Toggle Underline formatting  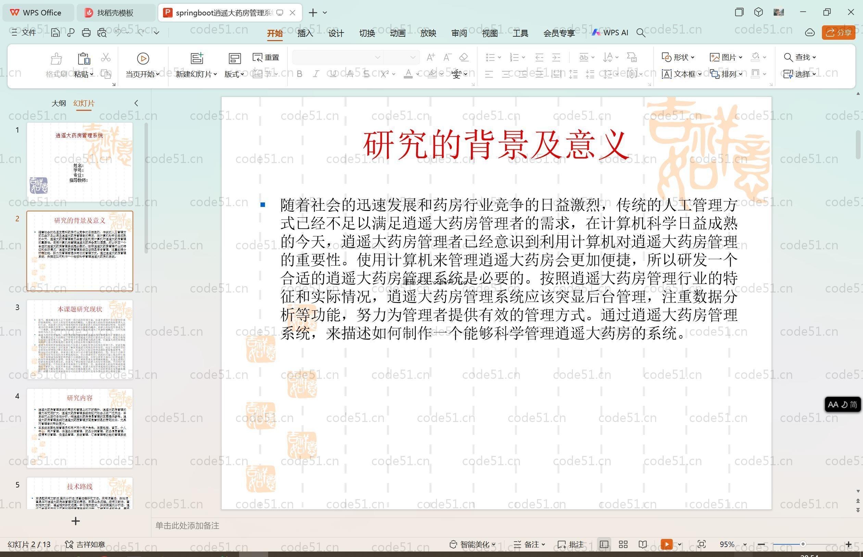click(333, 74)
